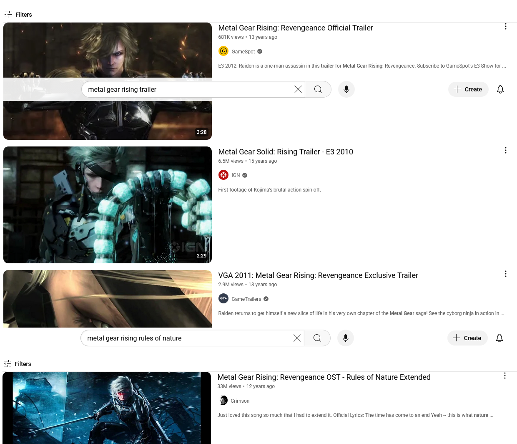Click the 'E3 2012: Raiden is a one-man assassin' description
The height and width of the screenshot is (444, 517).
[362, 66]
